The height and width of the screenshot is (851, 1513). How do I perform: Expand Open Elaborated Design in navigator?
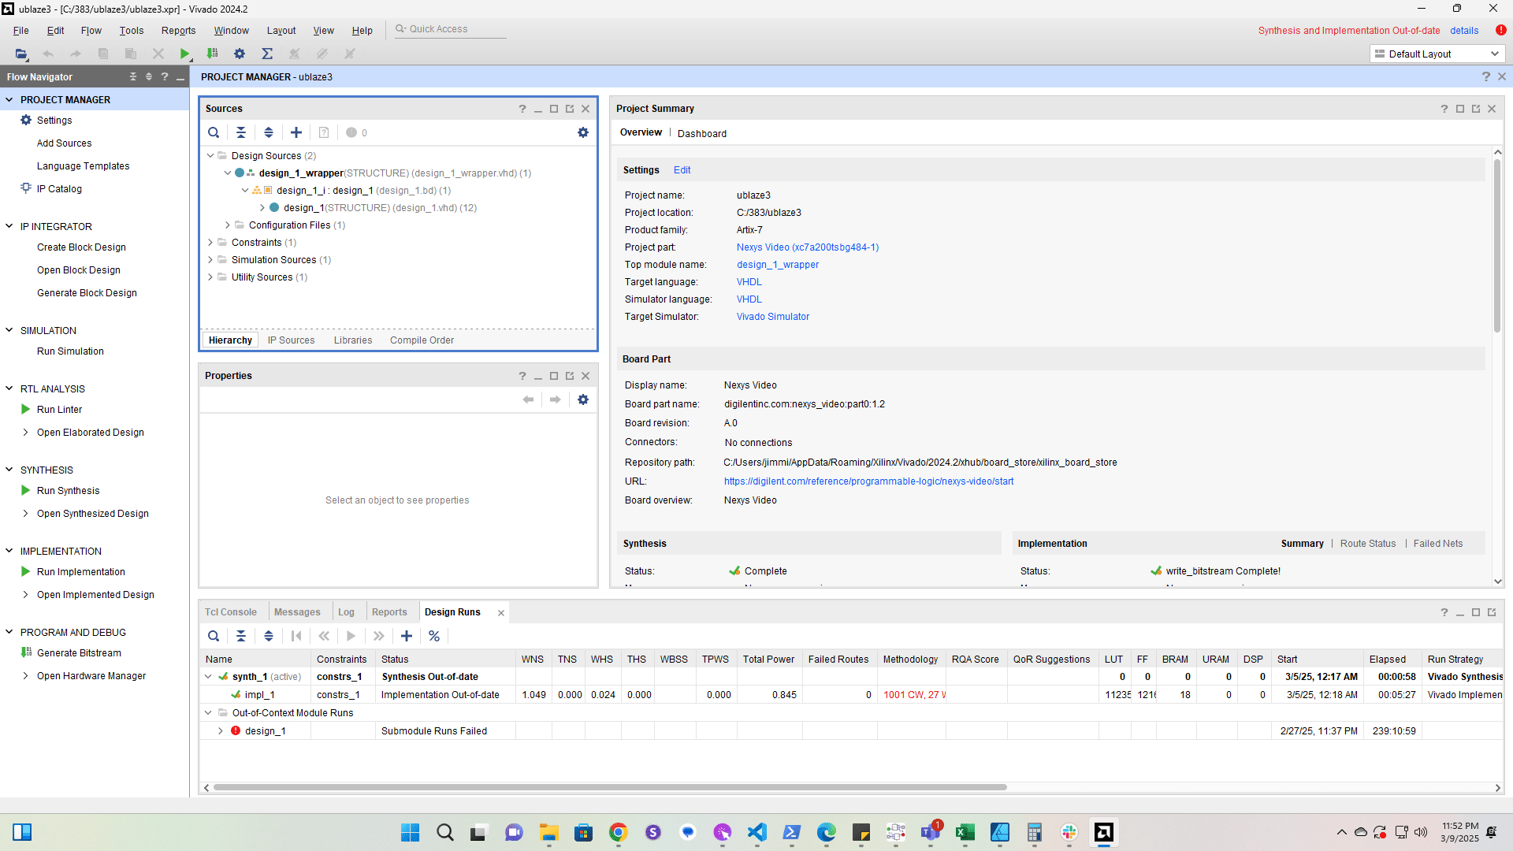coord(25,433)
